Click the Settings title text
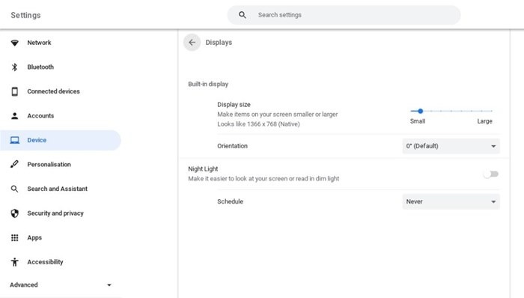This screenshot has height=298, width=524. [25, 16]
